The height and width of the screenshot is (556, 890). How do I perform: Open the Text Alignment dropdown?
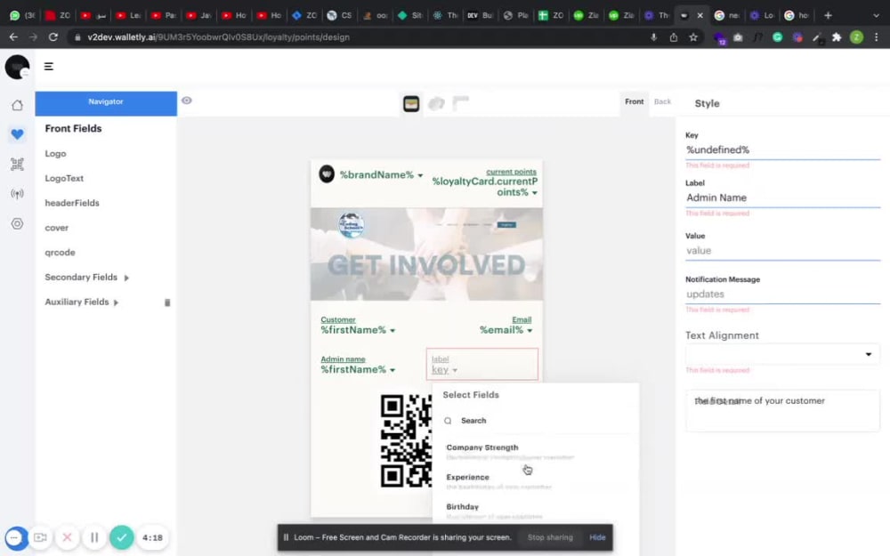[x=781, y=354]
